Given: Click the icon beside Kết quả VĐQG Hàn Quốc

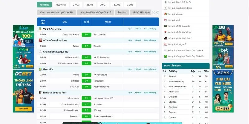Looking at the screenshot, I should pos(166,32).
